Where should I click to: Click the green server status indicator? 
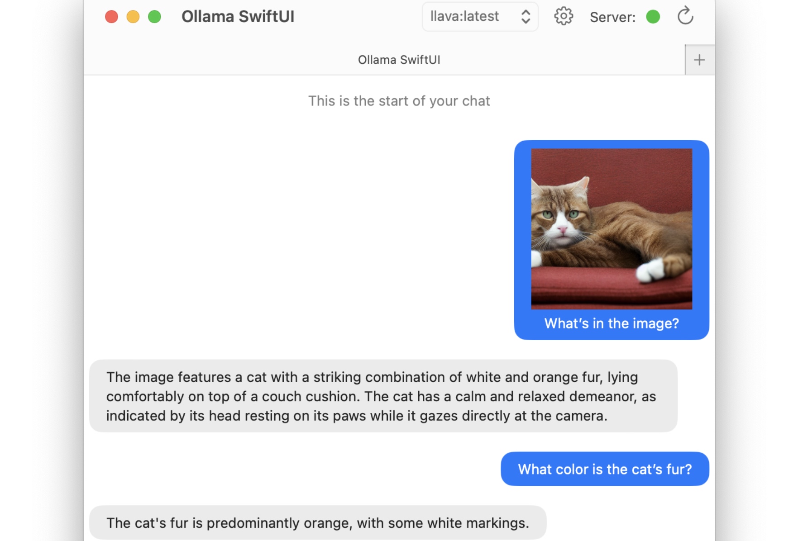coord(653,17)
